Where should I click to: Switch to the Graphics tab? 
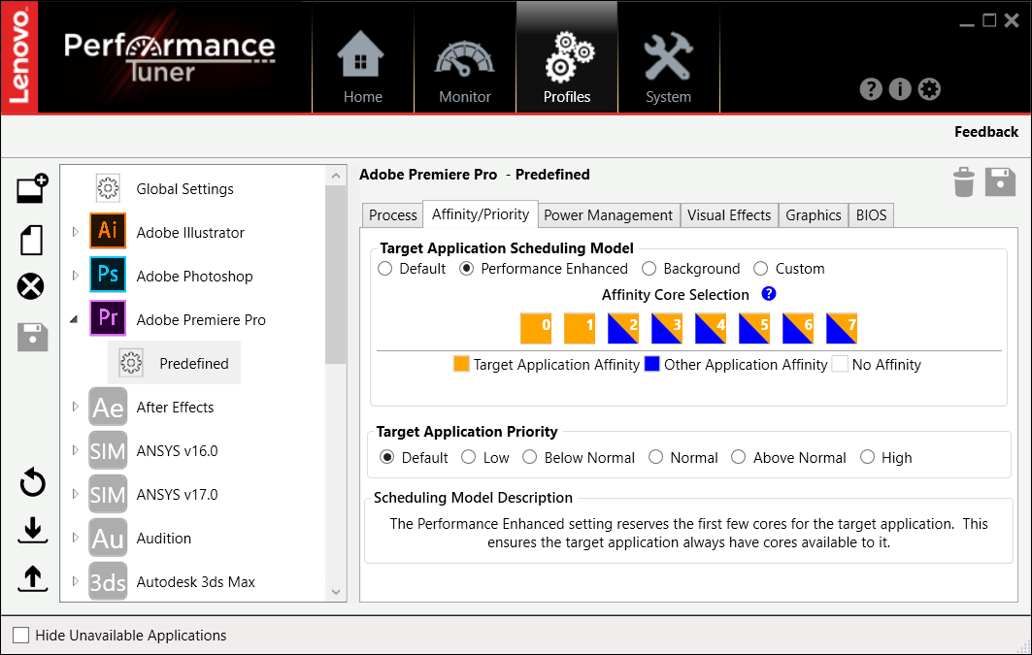pyautogui.click(x=814, y=215)
